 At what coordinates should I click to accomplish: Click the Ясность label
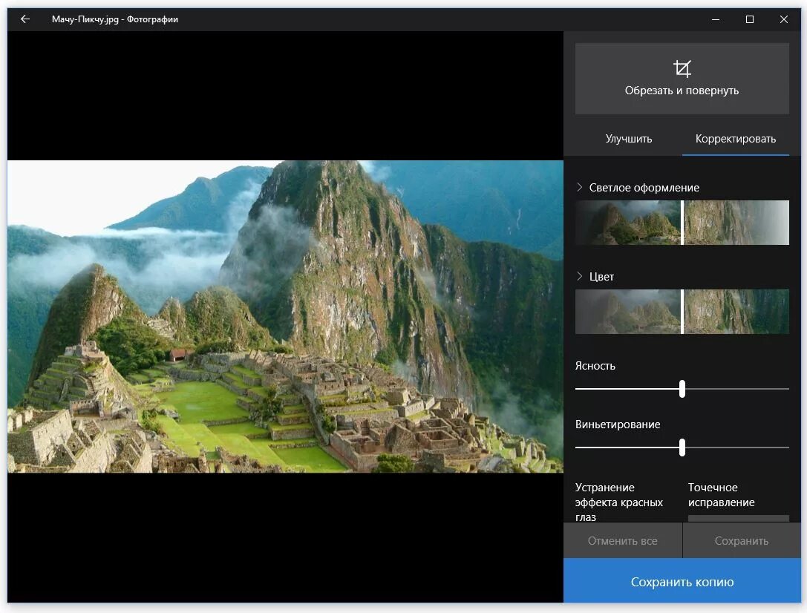(595, 366)
